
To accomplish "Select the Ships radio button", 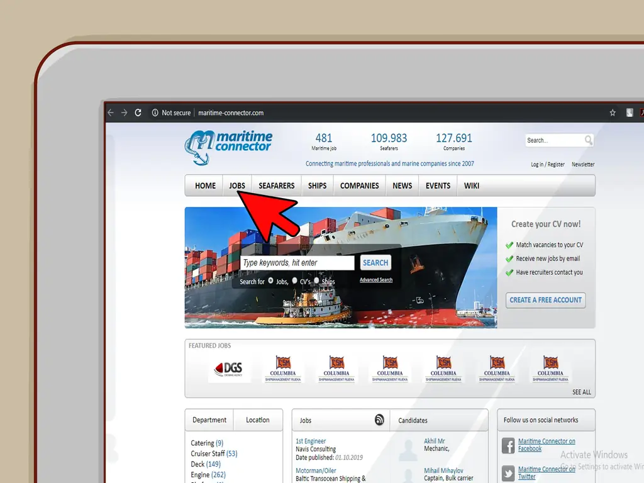I will [x=316, y=280].
